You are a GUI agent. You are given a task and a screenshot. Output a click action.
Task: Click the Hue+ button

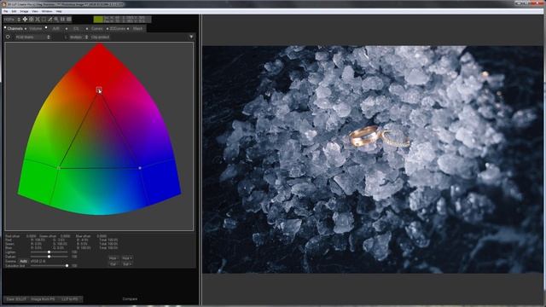pos(127,258)
